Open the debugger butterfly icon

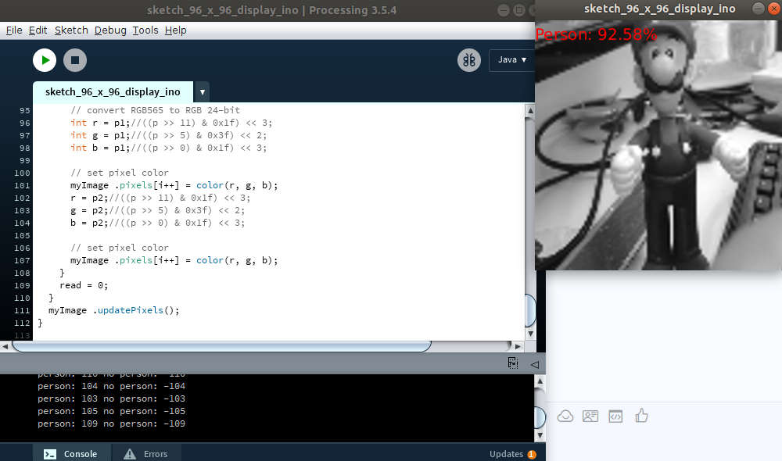(x=468, y=60)
